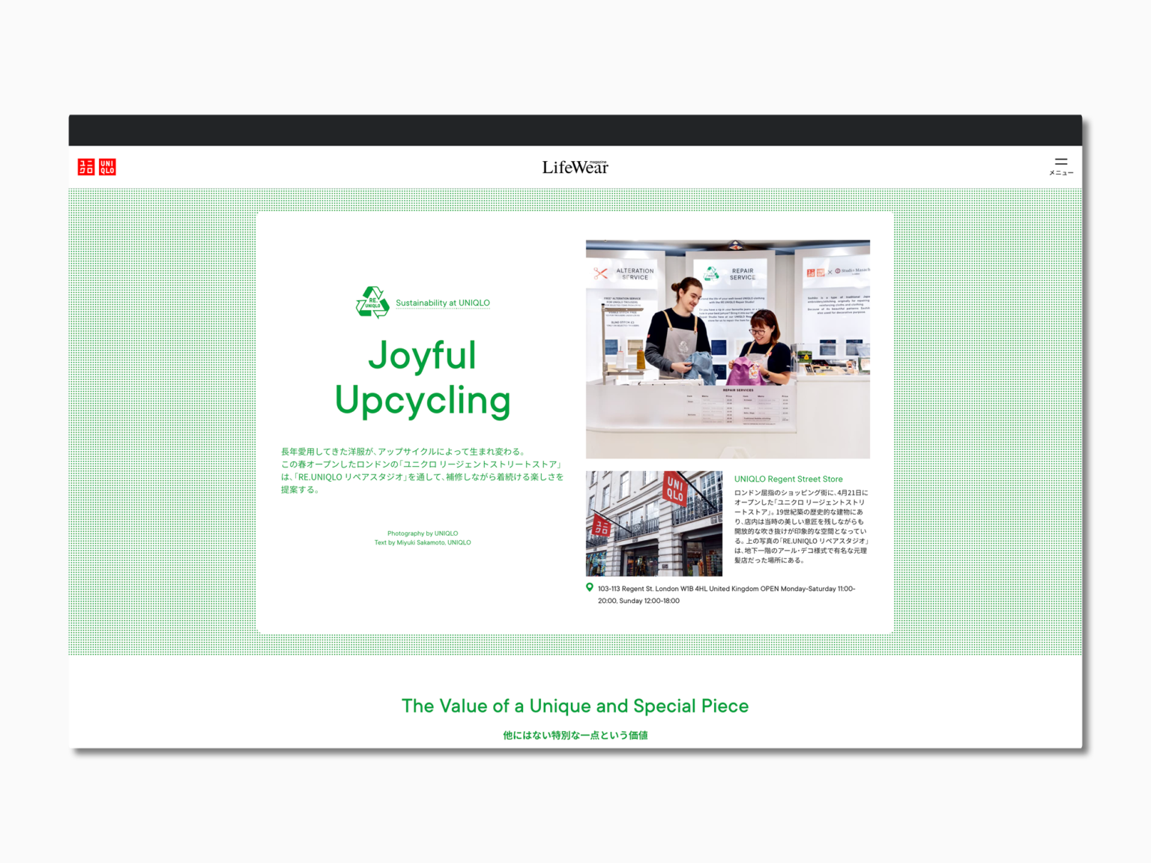Click the red katakana UNIQLO logo
The width and height of the screenshot is (1151, 863).
(x=86, y=166)
